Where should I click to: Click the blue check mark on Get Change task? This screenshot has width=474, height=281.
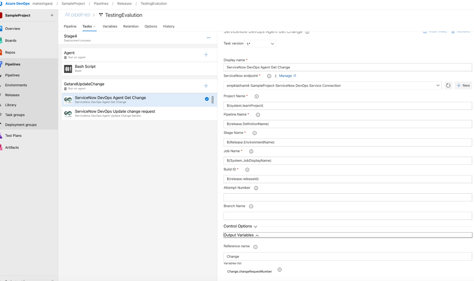207,99
